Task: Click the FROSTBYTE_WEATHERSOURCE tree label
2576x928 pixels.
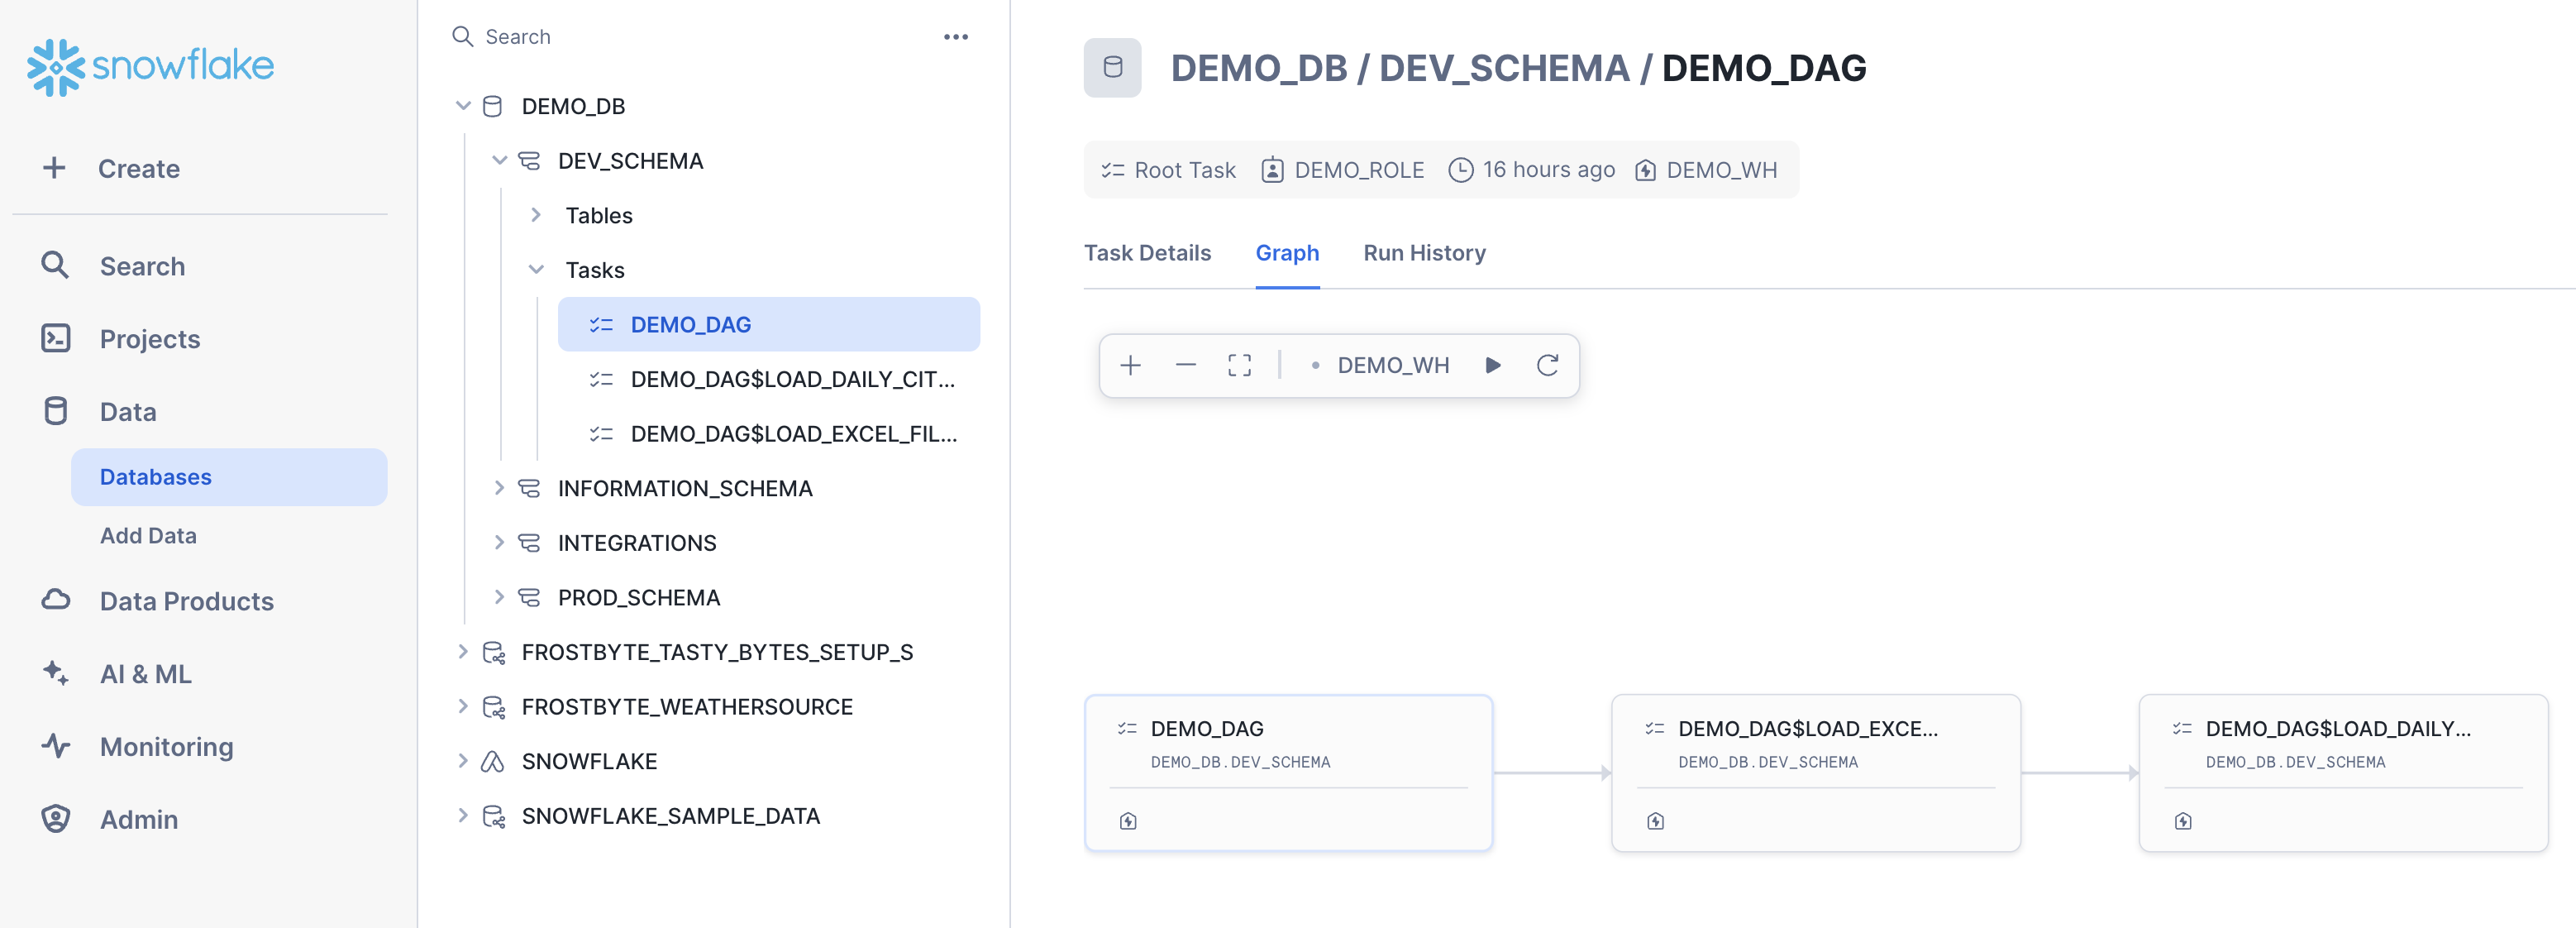Action: [687, 706]
